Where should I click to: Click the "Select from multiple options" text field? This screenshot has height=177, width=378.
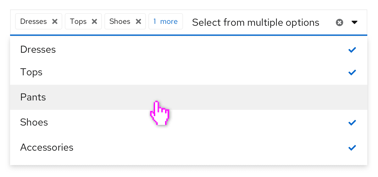click(255, 23)
